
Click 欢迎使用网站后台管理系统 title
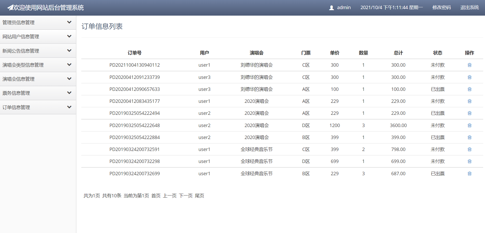(x=49, y=8)
